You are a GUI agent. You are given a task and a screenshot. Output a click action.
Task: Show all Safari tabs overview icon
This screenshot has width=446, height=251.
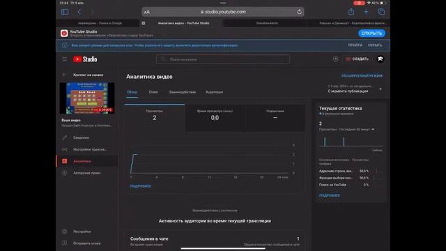pyautogui.click(x=381, y=12)
